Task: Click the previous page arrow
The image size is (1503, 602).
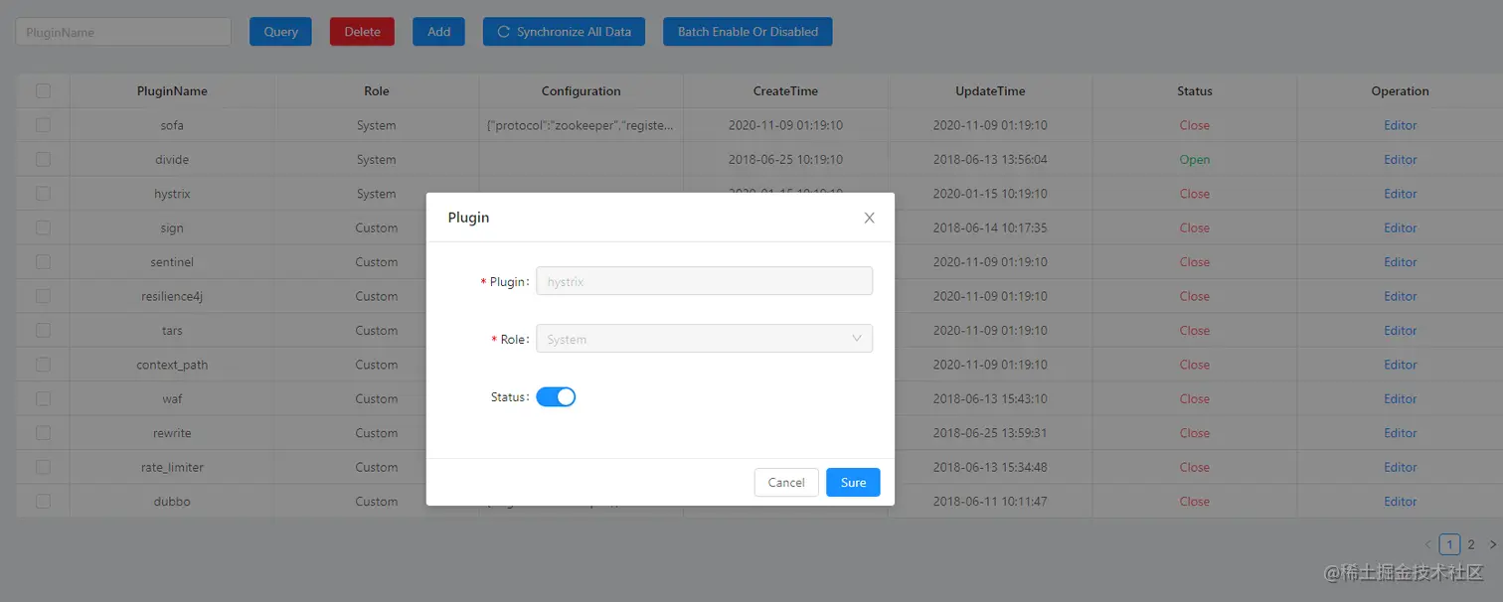Action: 1428,544
